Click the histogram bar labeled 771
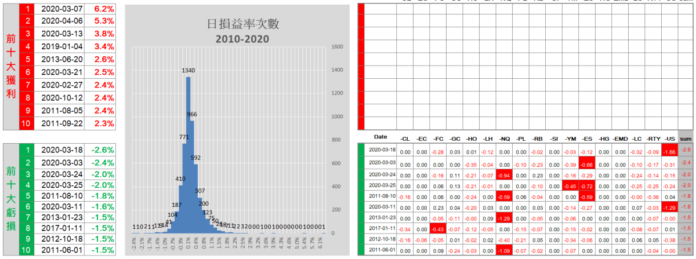 click(184, 188)
